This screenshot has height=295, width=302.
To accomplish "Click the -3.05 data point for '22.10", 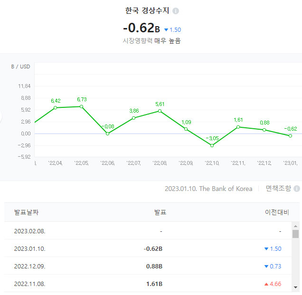I will (x=212, y=146).
